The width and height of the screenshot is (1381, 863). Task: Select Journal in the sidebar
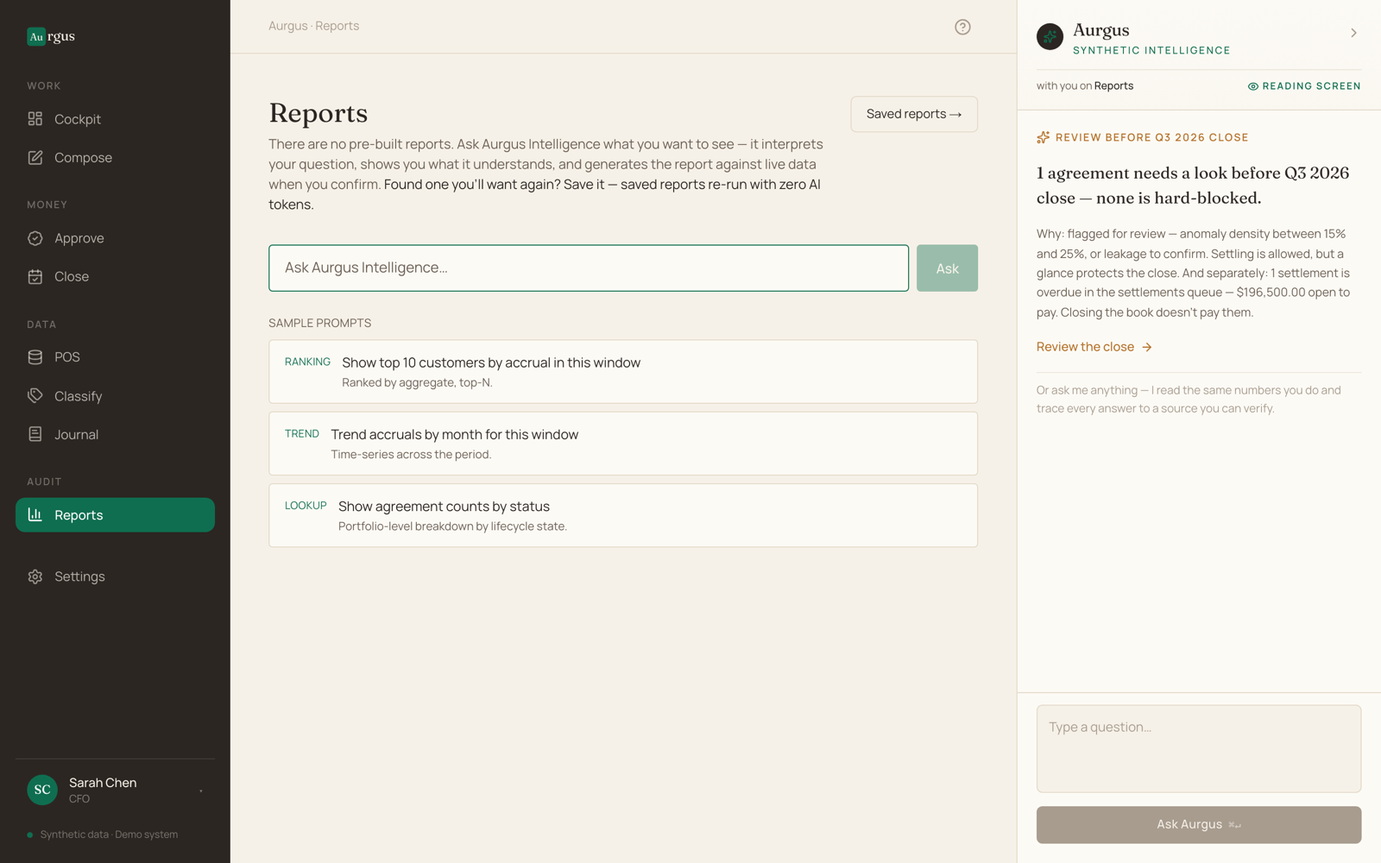tap(115, 434)
